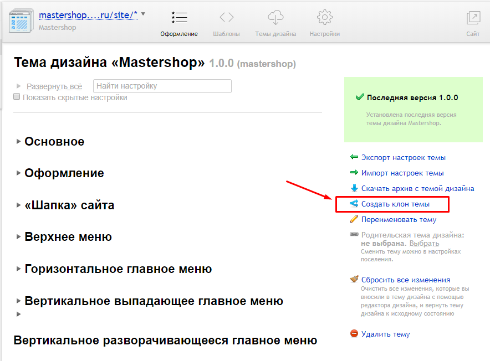490x361 pixels.
Task: Click the Импорт настроек темы link
Action: 402,173
